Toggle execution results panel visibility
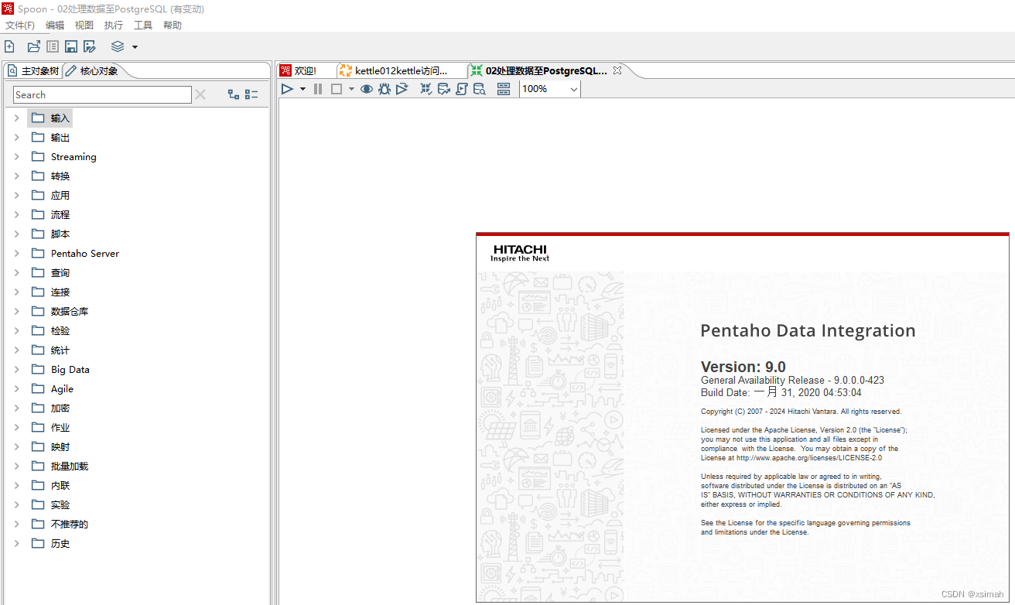Image resolution: width=1015 pixels, height=605 pixels. click(503, 88)
